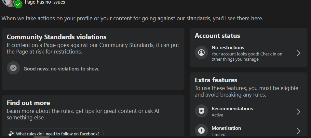Open the Recommendations label text
This screenshot has width=311, height=138.
click(x=232, y=109)
